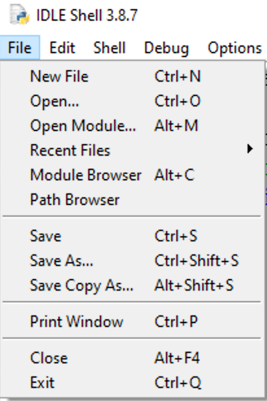Image resolution: width=267 pixels, height=401 pixels.
Task: Open the Options menu
Action: click(x=235, y=47)
